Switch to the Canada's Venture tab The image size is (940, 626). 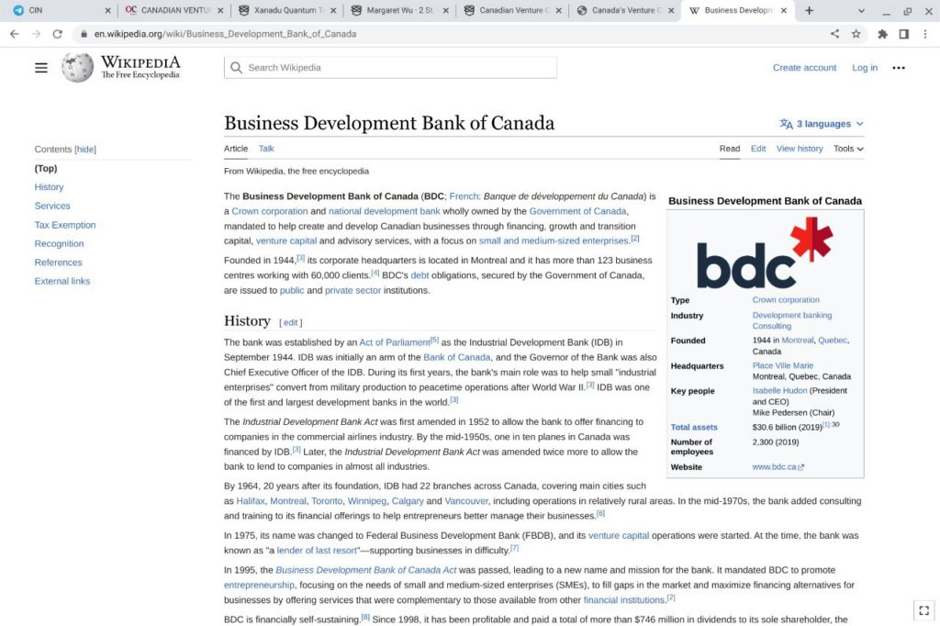pyautogui.click(x=623, y=10)
